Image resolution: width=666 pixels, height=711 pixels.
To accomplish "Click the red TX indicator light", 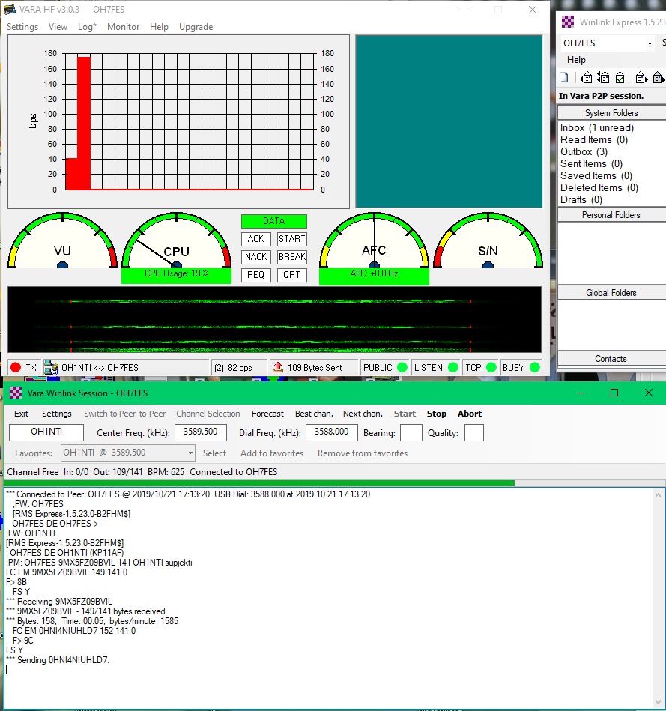I will [x=16, y=367].
